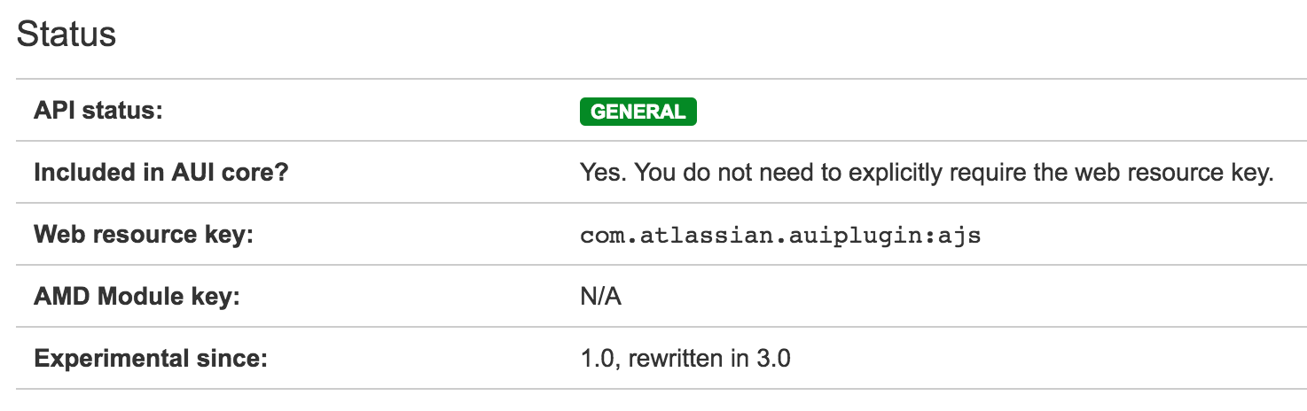Click the 'Included in AUI core?' label
The height and width of the screenshot is (411, 1307).
point(161,173)
